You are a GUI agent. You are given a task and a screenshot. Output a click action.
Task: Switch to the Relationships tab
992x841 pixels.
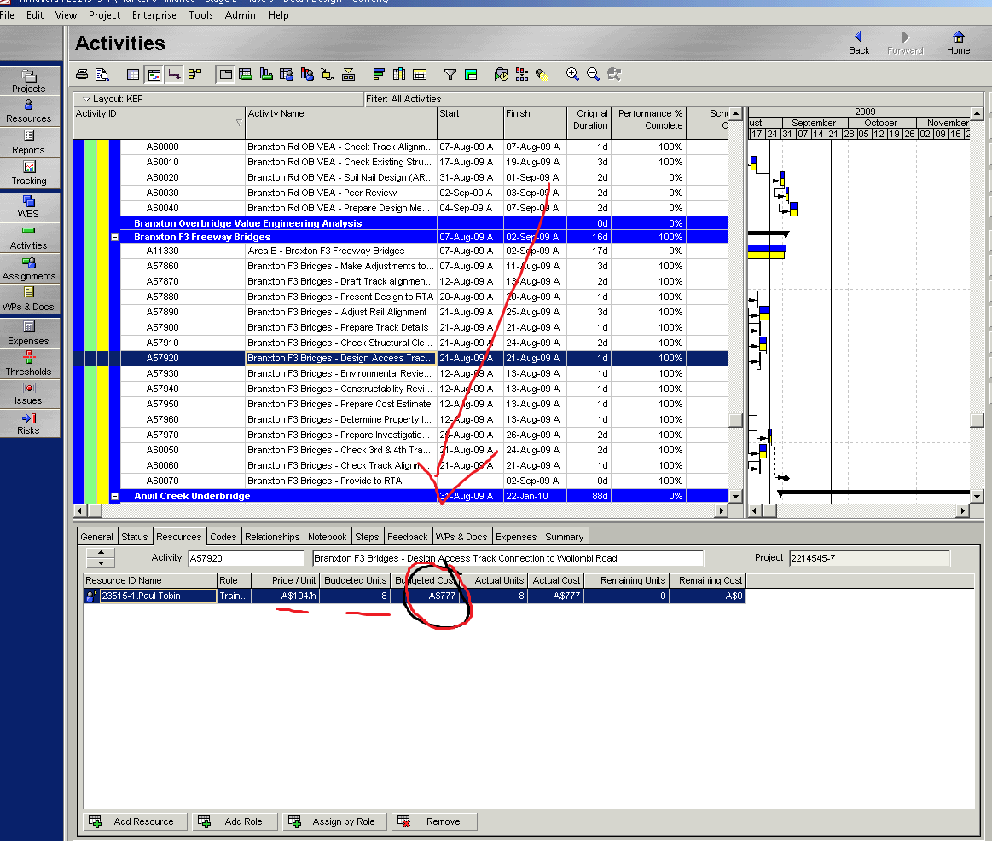point(272,537)
